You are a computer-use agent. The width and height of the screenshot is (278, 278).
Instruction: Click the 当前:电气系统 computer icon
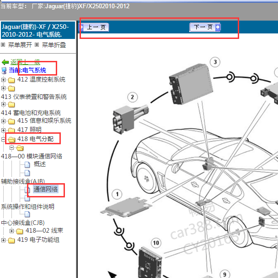pos(4,71)
